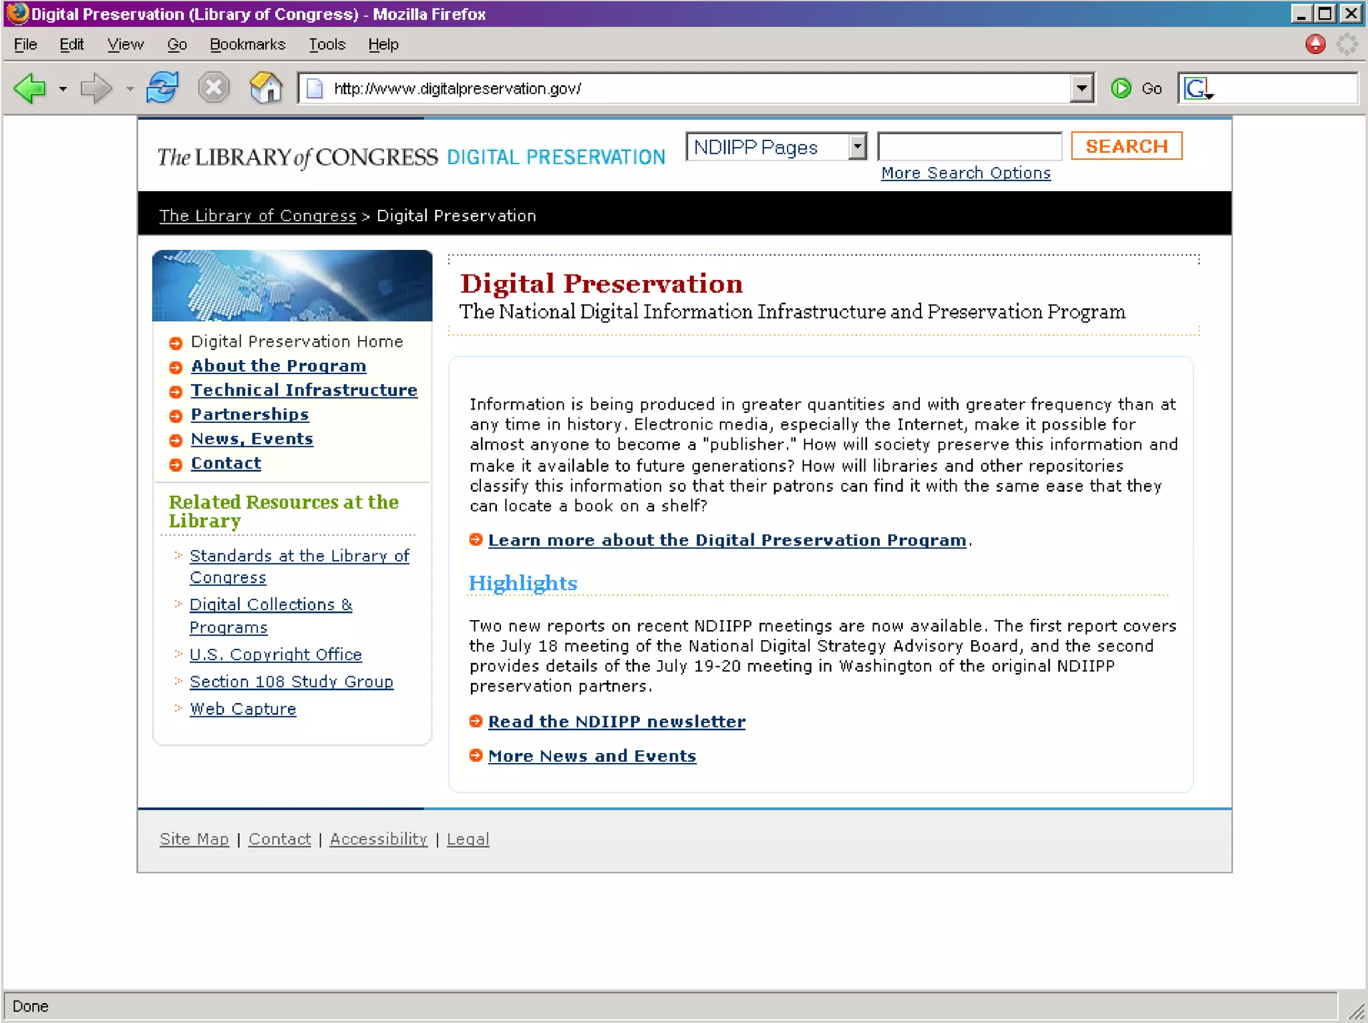Click the page icon in address bar
This screenshot has width=1368, height=1023.
tap(315, 89)
